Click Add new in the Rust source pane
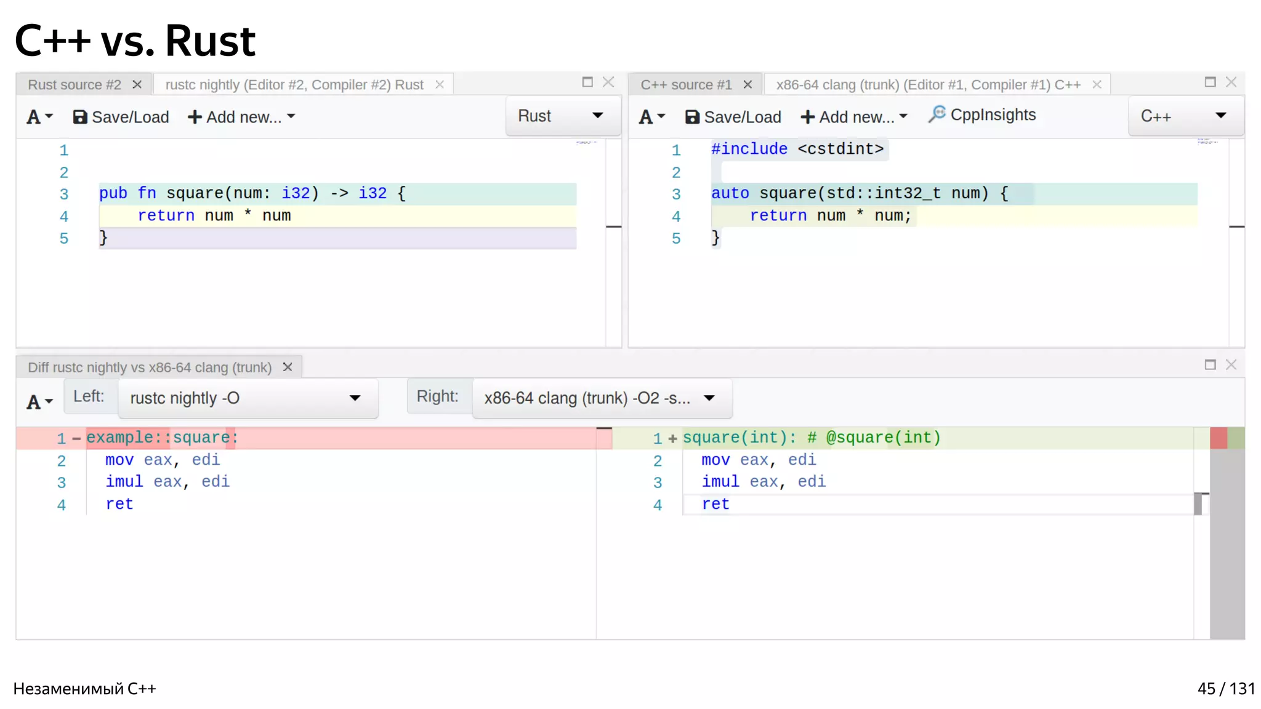The height and width of the screenshot is (709, 1261). click(x=241, y=117)
